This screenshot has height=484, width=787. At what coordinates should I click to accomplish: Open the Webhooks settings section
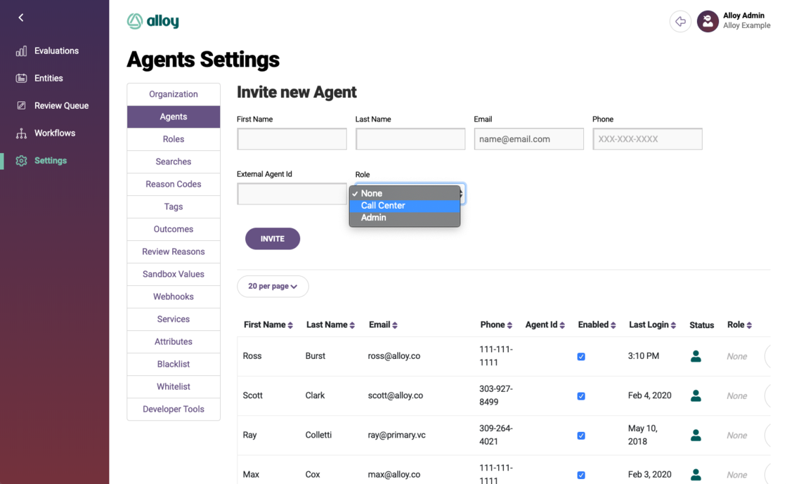173,296
